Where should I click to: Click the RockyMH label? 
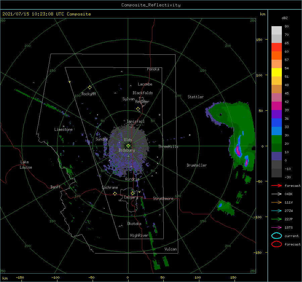coord(89,94)
